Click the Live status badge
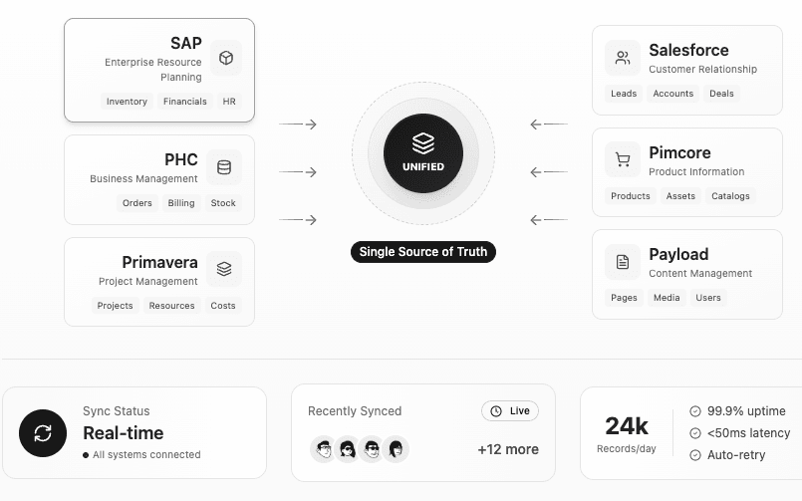The height and width of the screenshot is (501, 802). 510,411
